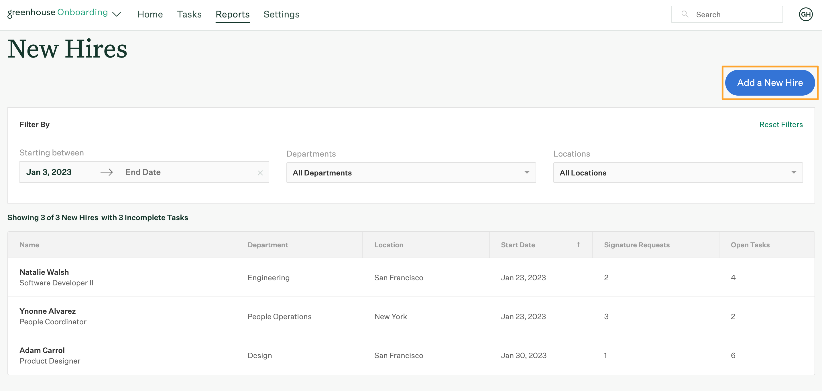Sort by Location column header
Viewport: 822px width, 391px height.
coord(389,245)
